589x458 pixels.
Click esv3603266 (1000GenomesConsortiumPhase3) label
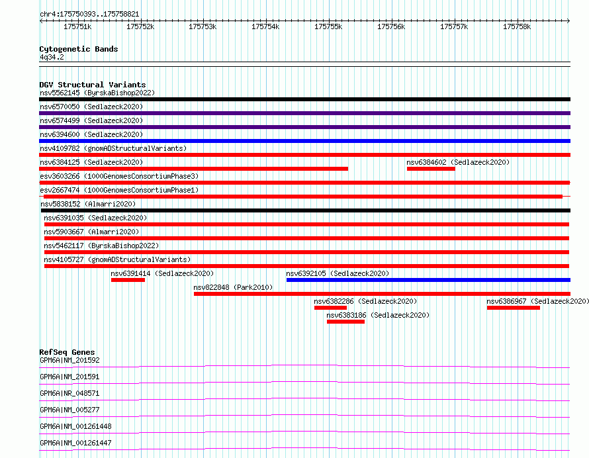click(x=119, y=176)
